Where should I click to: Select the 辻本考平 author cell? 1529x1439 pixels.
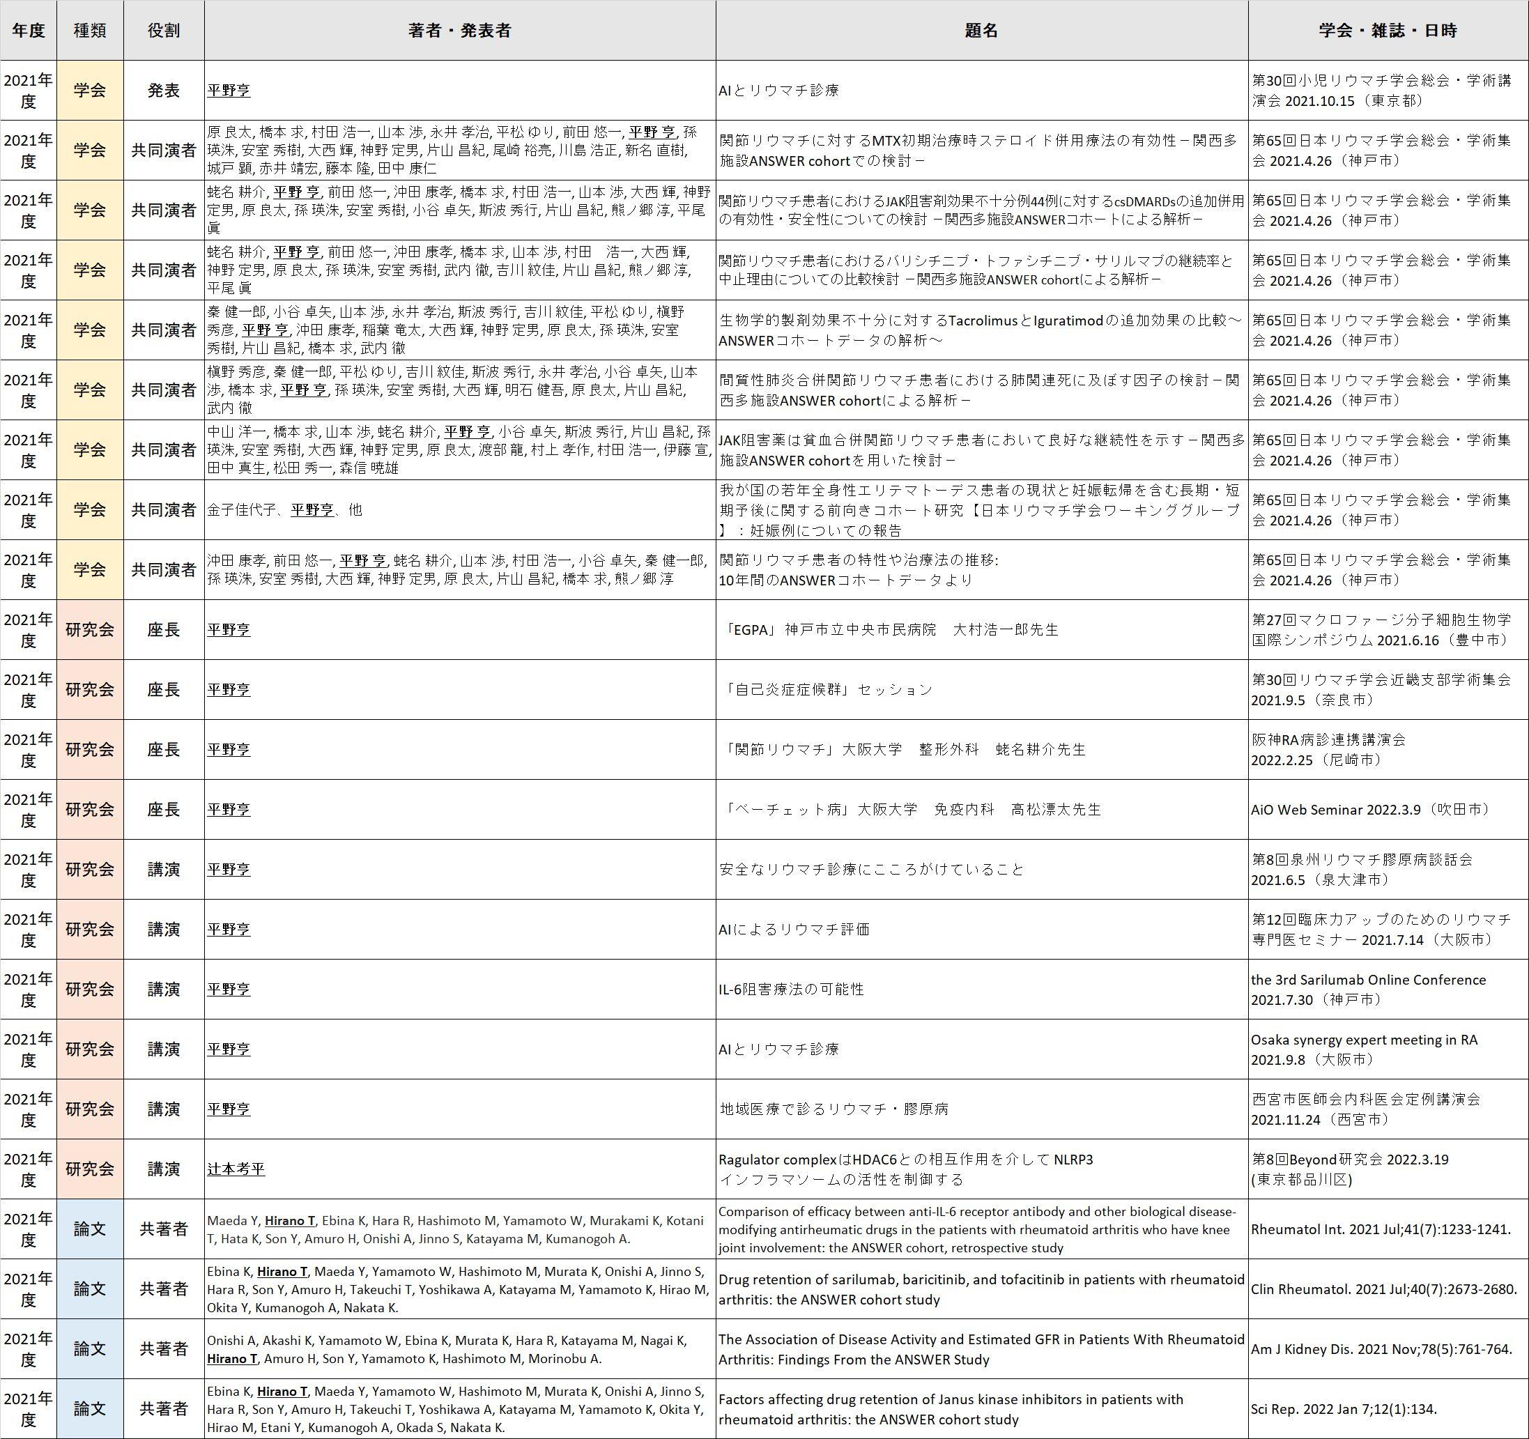coord(460,1170)
